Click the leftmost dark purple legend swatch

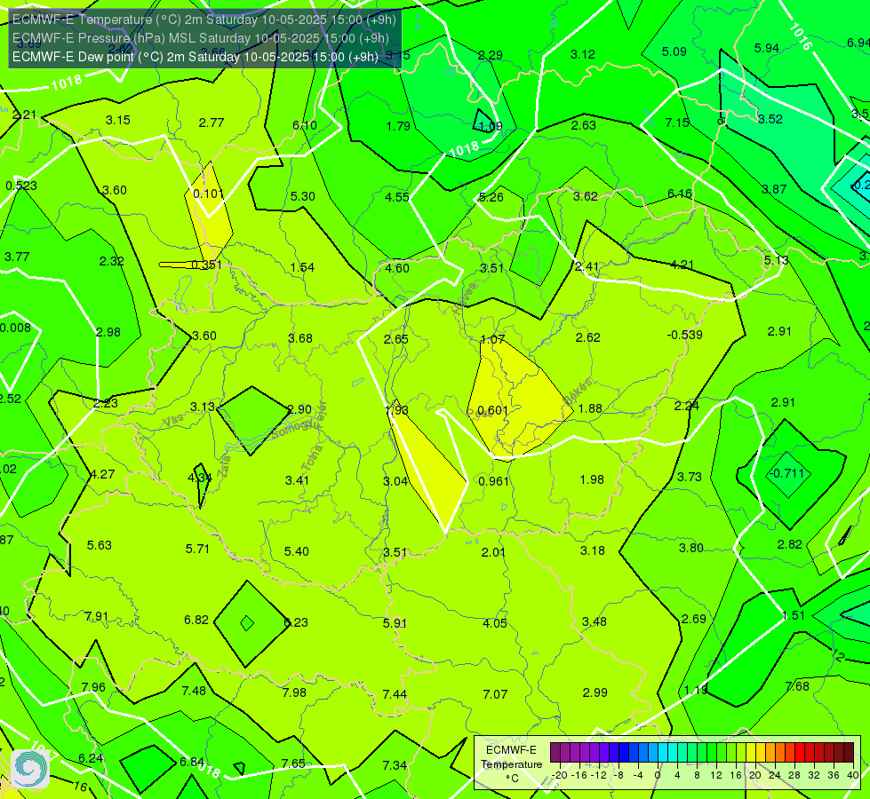[x=555, y=753]
